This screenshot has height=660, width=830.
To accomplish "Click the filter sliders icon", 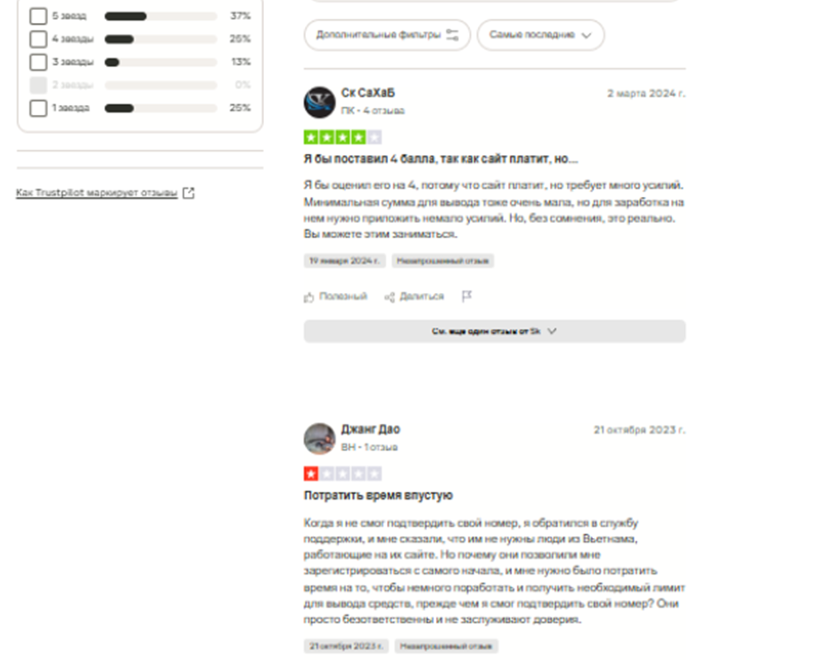I will pos(452,35).
